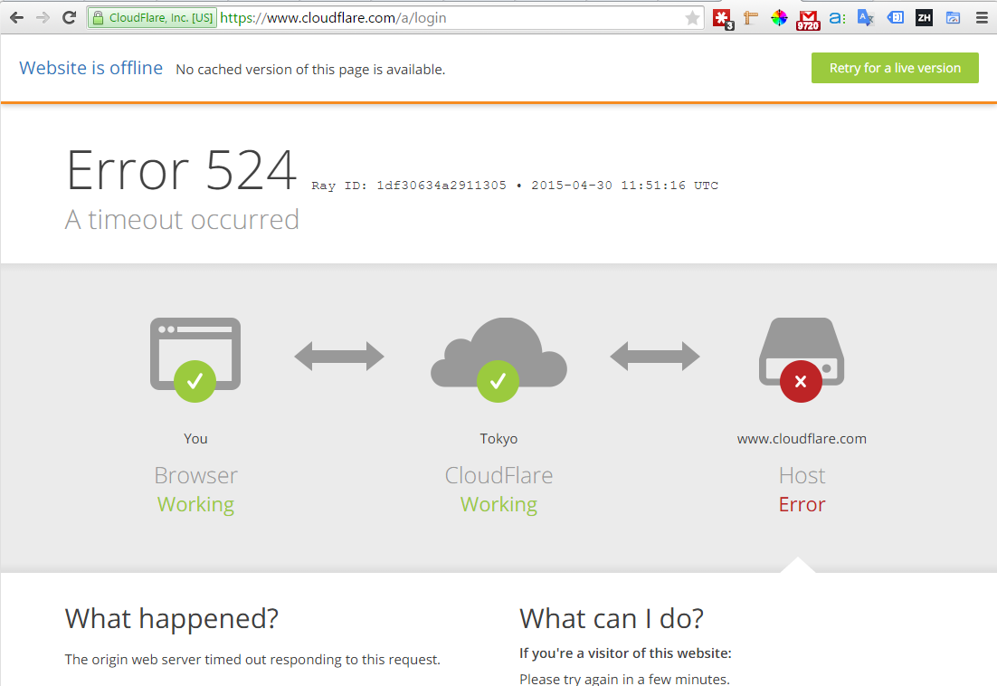
Task: Click the red 'Error' status under Host
Action: coord(802,504)
